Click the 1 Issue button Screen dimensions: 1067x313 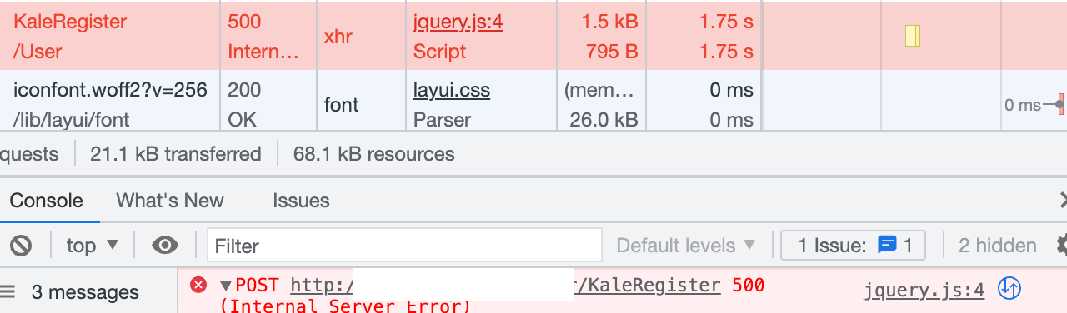click(x=853, y=246)
